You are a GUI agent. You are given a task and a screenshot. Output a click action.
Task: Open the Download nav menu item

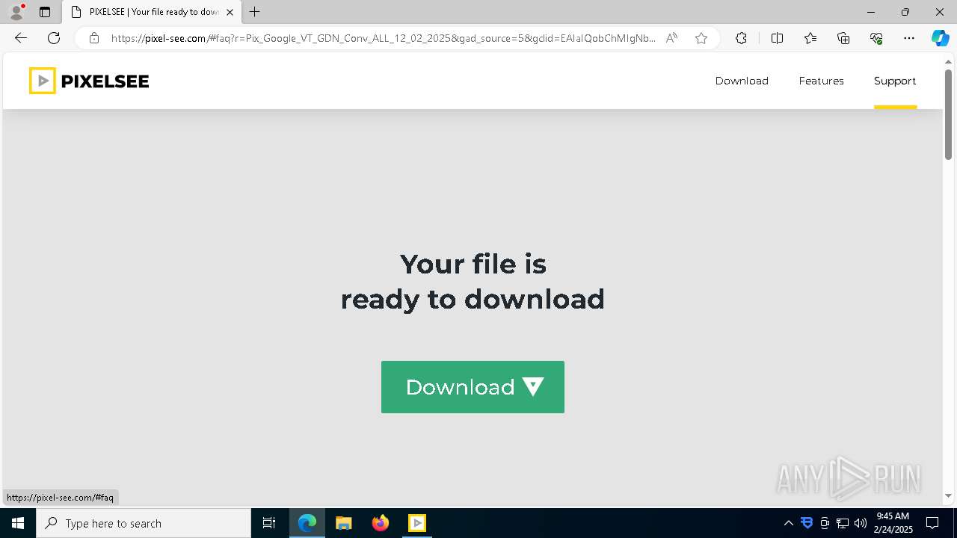click(x=742, y=81)
